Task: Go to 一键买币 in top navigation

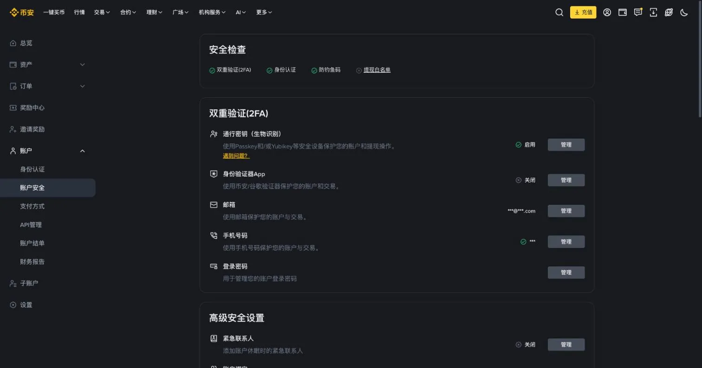Action: click(54, 13)
